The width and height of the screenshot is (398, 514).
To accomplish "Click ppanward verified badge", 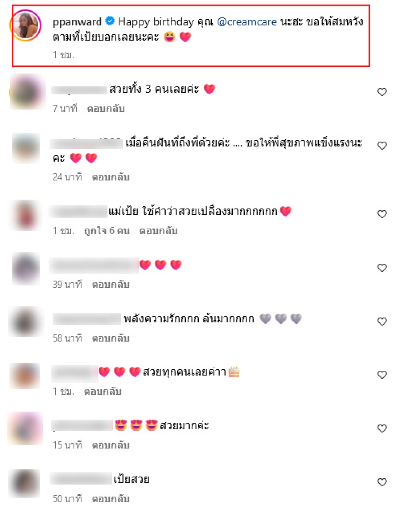I will tap(110, 21).
